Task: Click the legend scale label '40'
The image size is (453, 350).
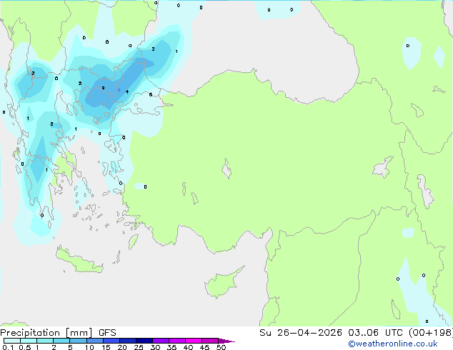Action: [188, 347]
